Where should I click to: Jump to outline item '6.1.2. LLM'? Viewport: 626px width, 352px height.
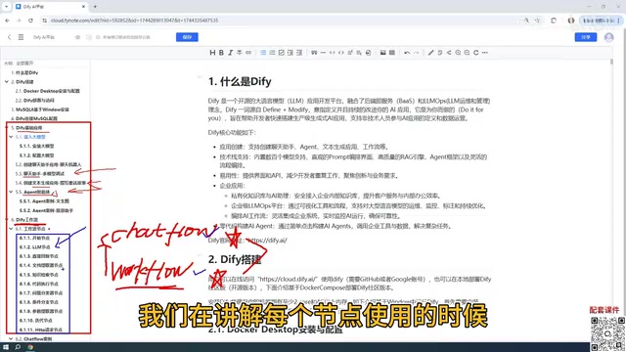pyautogui.click(x=35, y=247)
